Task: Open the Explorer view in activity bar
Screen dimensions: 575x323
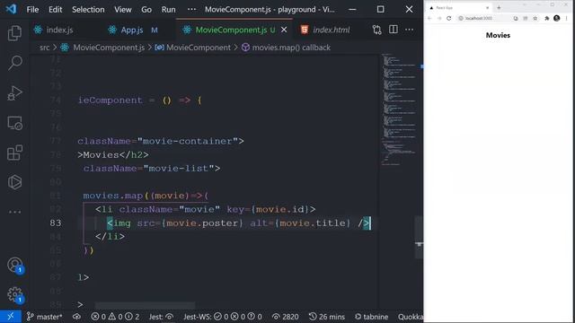Action: [x=14, y=33]
